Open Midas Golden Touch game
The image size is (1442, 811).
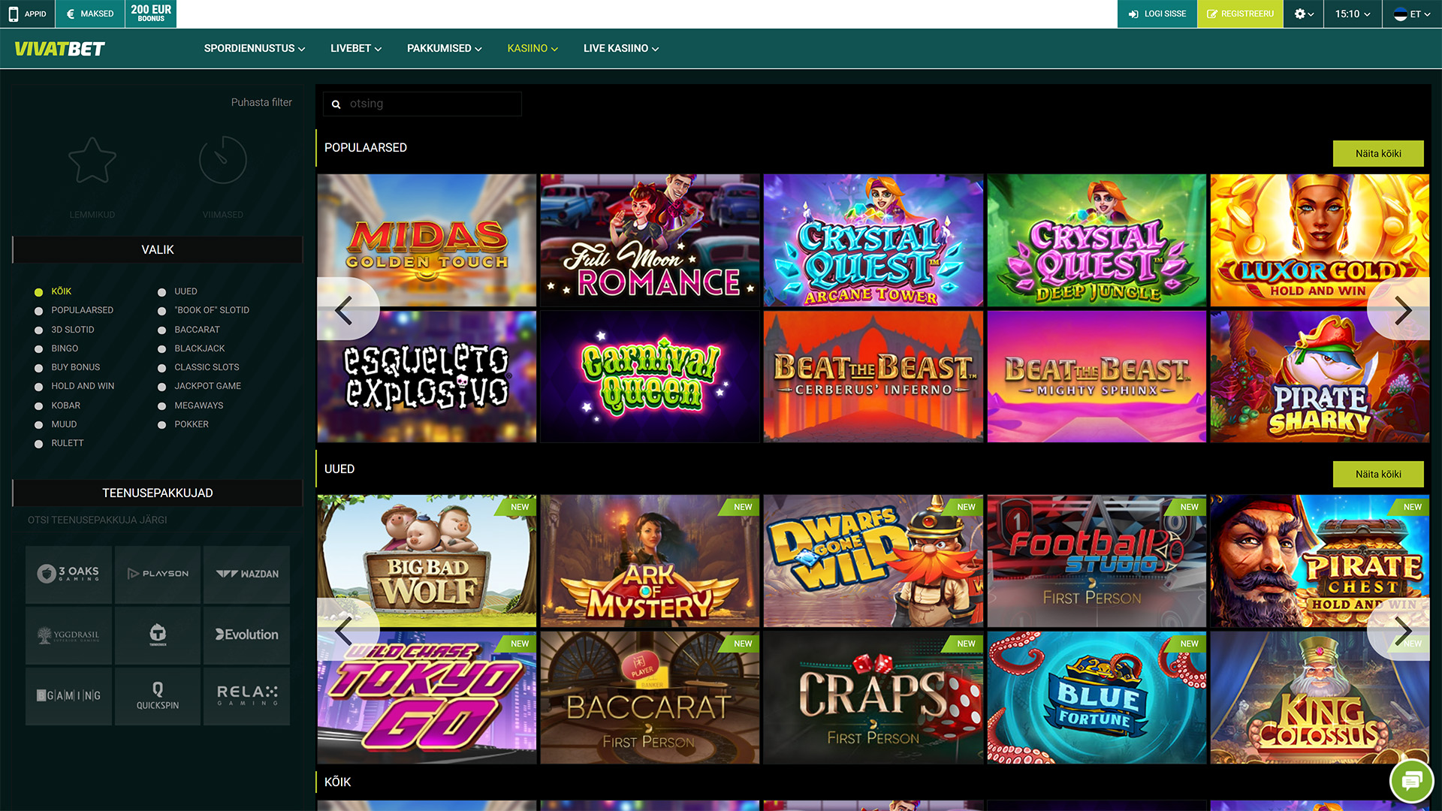427,240
